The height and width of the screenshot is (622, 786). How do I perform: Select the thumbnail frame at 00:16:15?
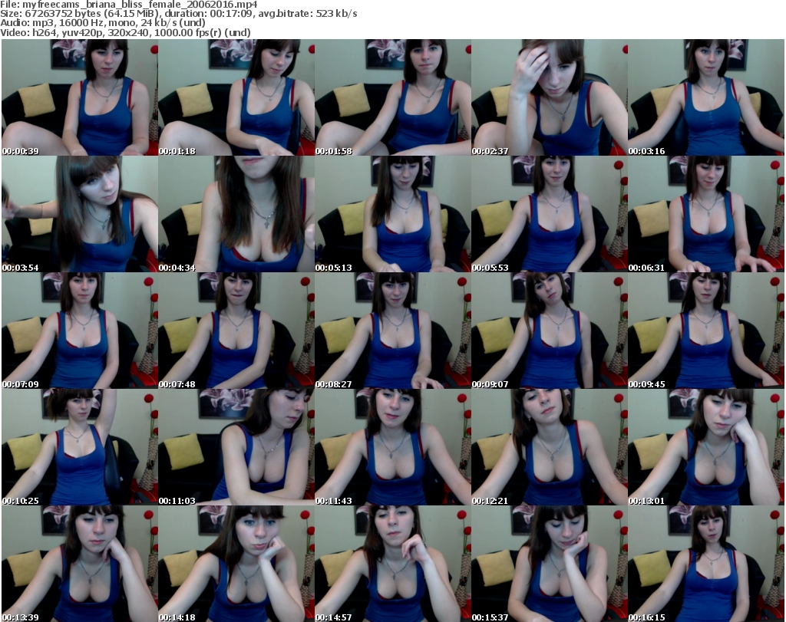point(706,564)
